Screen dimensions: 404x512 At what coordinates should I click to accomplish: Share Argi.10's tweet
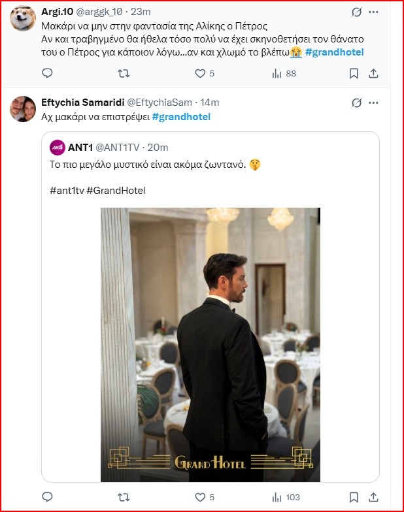(x=374, y=74)
